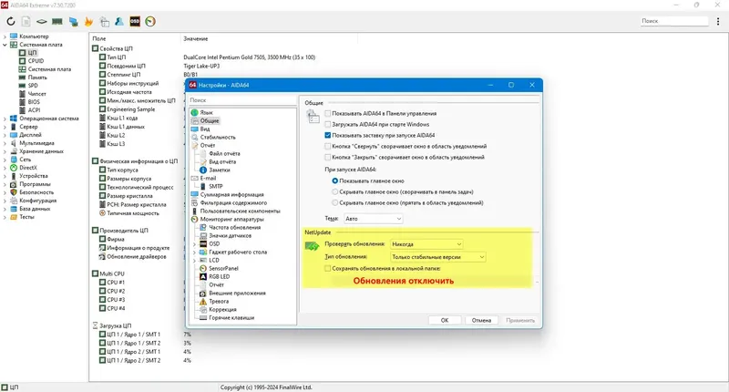The height and width of the screenshot is (392, 729).
Task: Open BIOS page in main tree
Action: tap(34, 102)
